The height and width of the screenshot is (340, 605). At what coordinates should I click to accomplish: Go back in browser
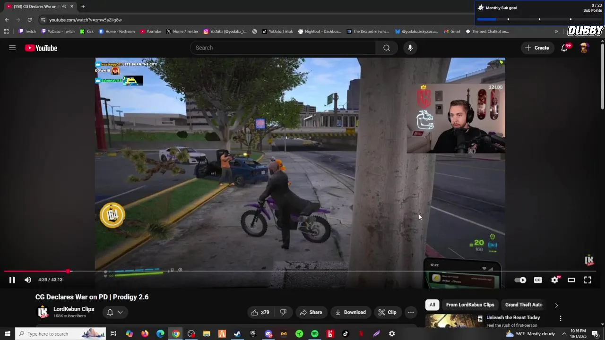7,20
